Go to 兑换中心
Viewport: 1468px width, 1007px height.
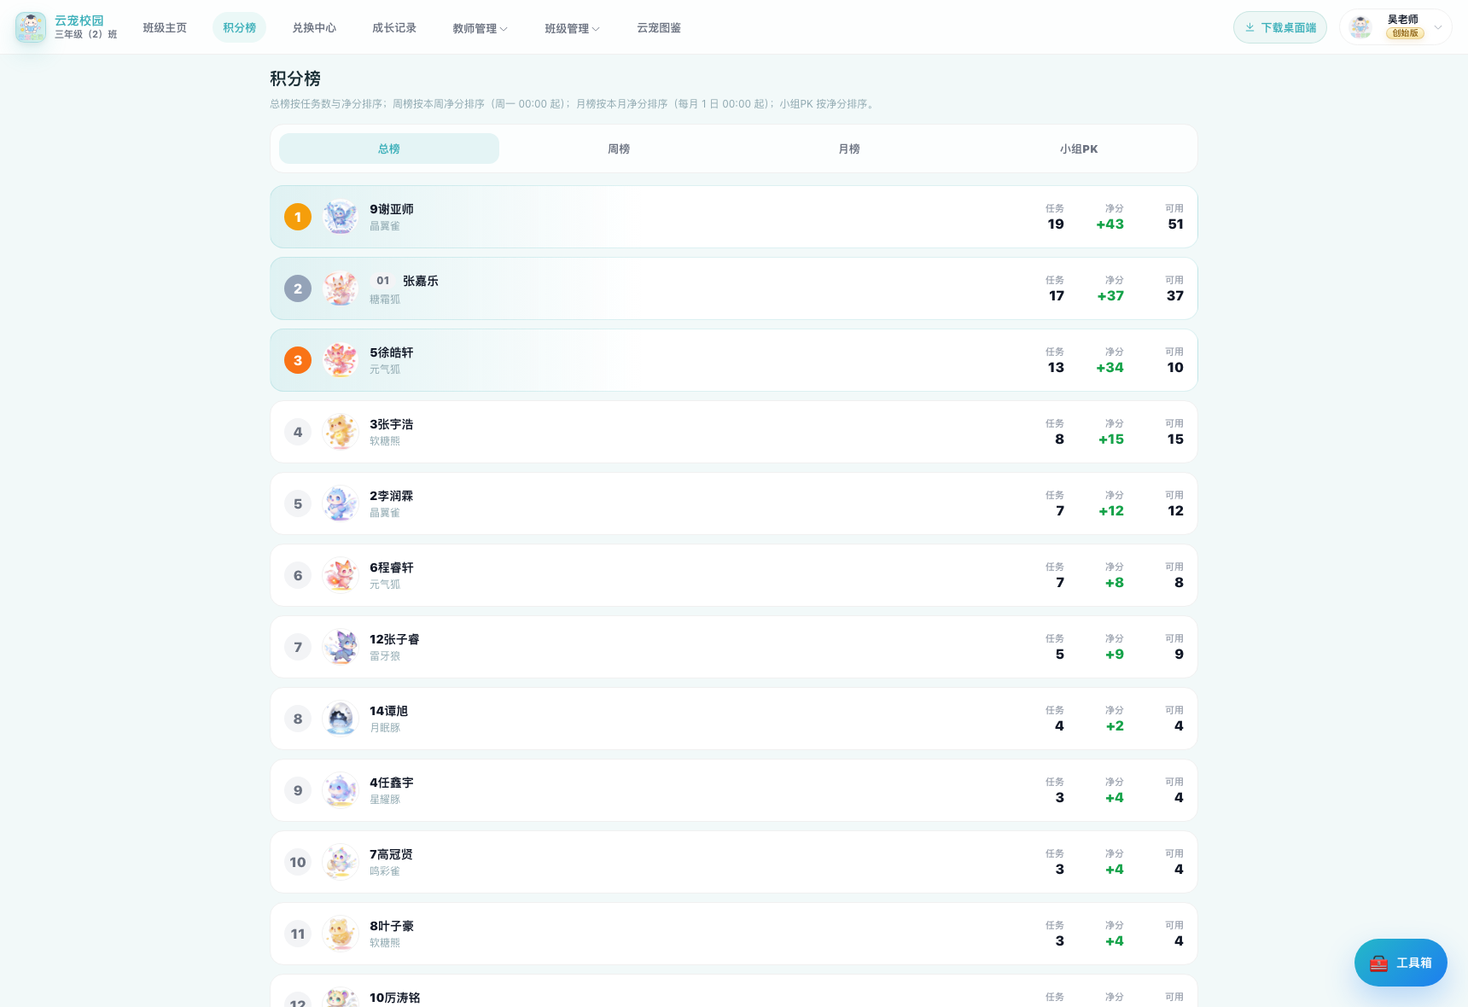click(x=314, y=28)
